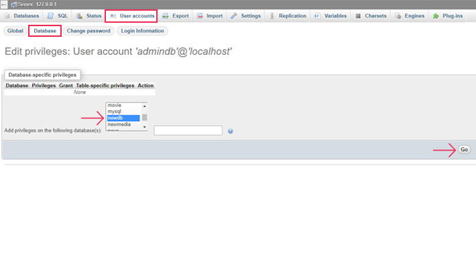Click the collapse navigation arrow icon
This screenshot has height=253, width=476.
(x=3, y=5)
